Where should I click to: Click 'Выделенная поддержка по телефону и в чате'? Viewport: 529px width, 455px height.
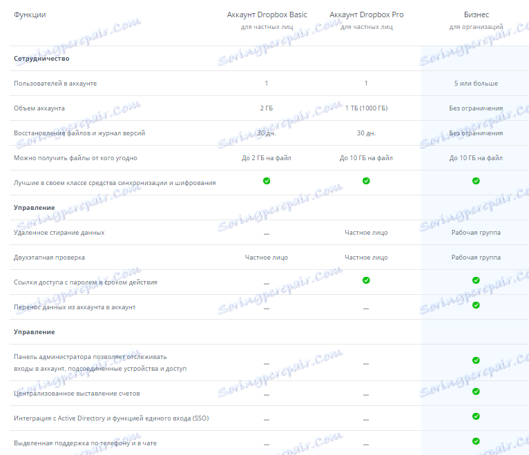pyautogui.click(x=85, y=443)
